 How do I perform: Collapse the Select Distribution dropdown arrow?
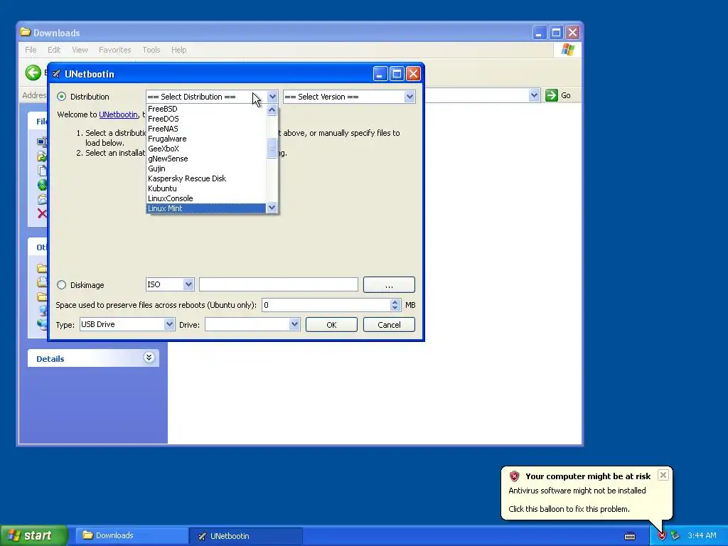pos(272,97)
